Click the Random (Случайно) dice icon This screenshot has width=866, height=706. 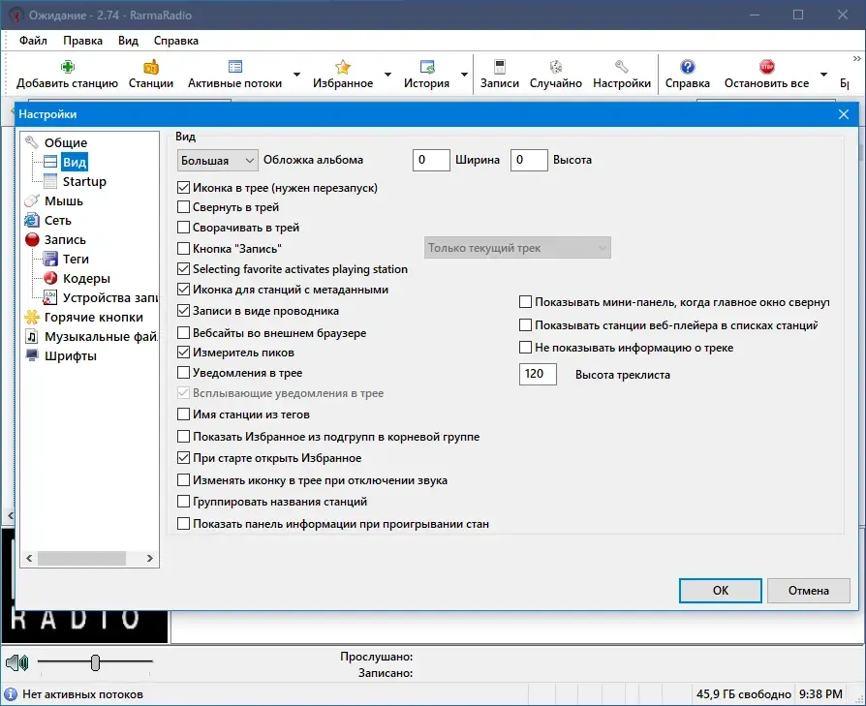[x=556, y=68]
